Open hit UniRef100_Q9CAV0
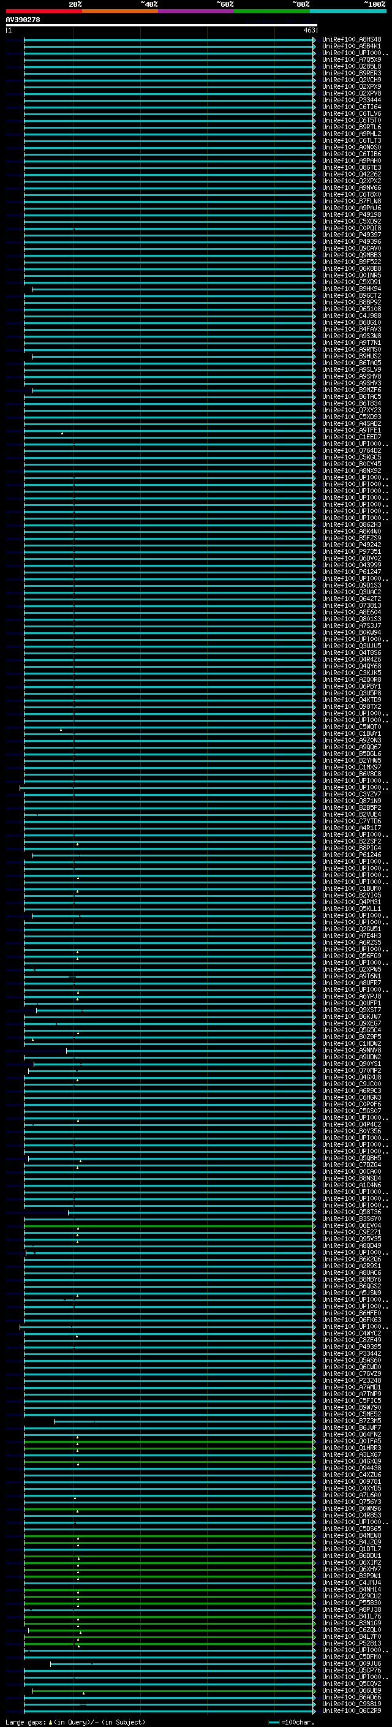 tap(352, 248)
